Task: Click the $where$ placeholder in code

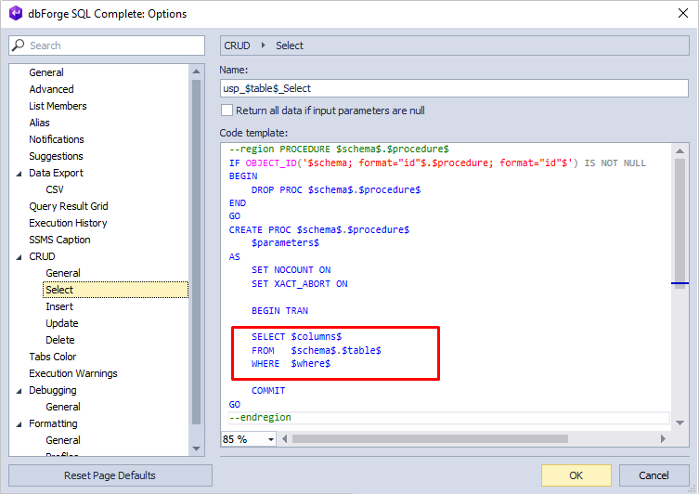Action: pos(311,364)
